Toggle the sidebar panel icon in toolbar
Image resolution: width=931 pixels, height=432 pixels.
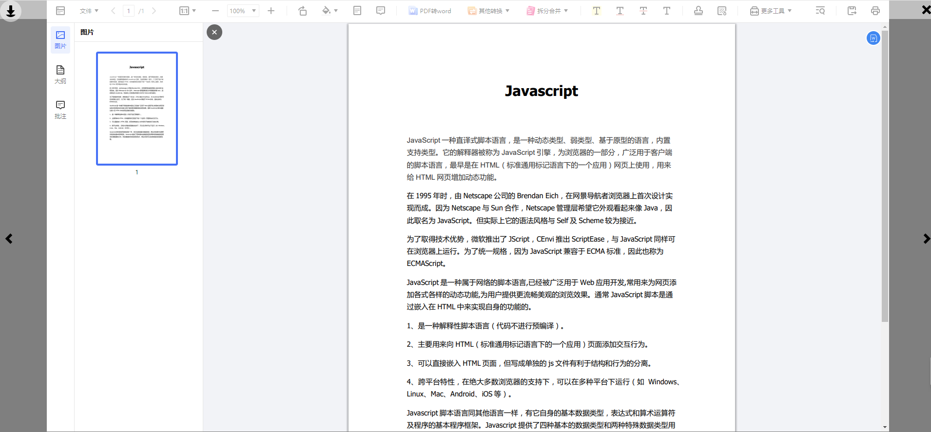tap(60, 11)
